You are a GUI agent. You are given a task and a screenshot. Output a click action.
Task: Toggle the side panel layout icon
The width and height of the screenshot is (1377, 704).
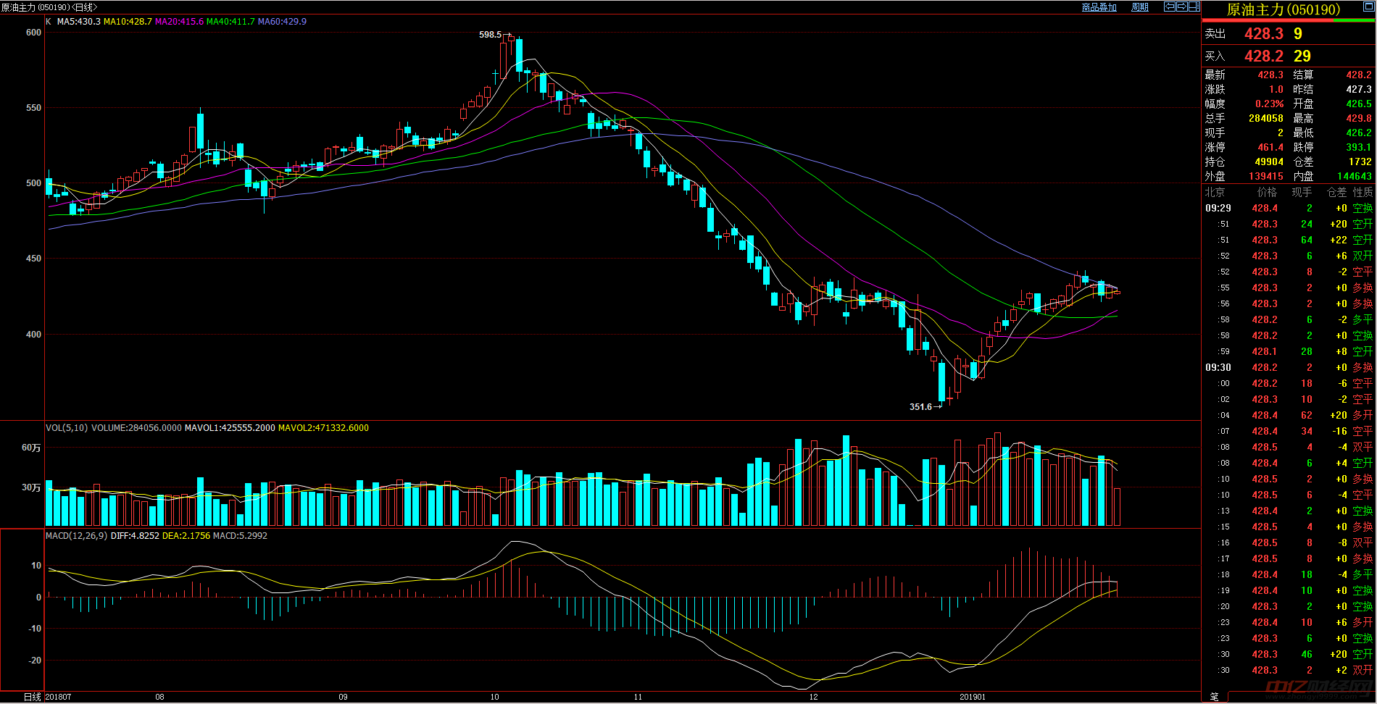pos(1194,7)
